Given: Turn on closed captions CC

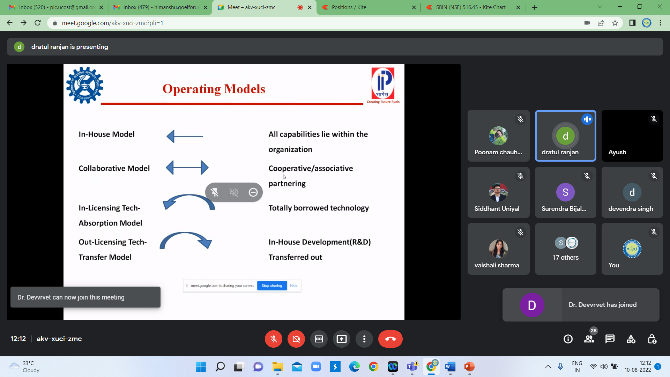Looking at the screenshot, I should click(x=319, y=339).
